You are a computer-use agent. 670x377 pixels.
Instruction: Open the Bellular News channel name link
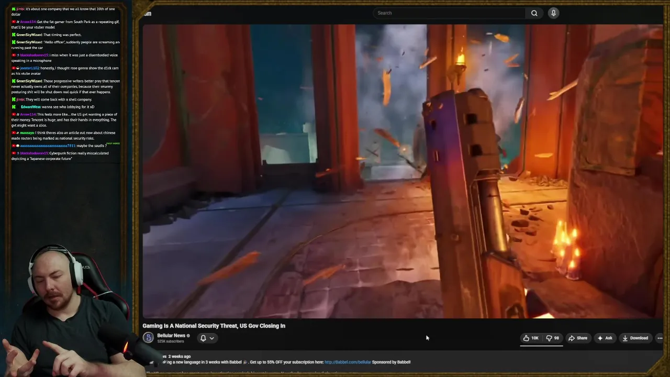tap(171, 336)
